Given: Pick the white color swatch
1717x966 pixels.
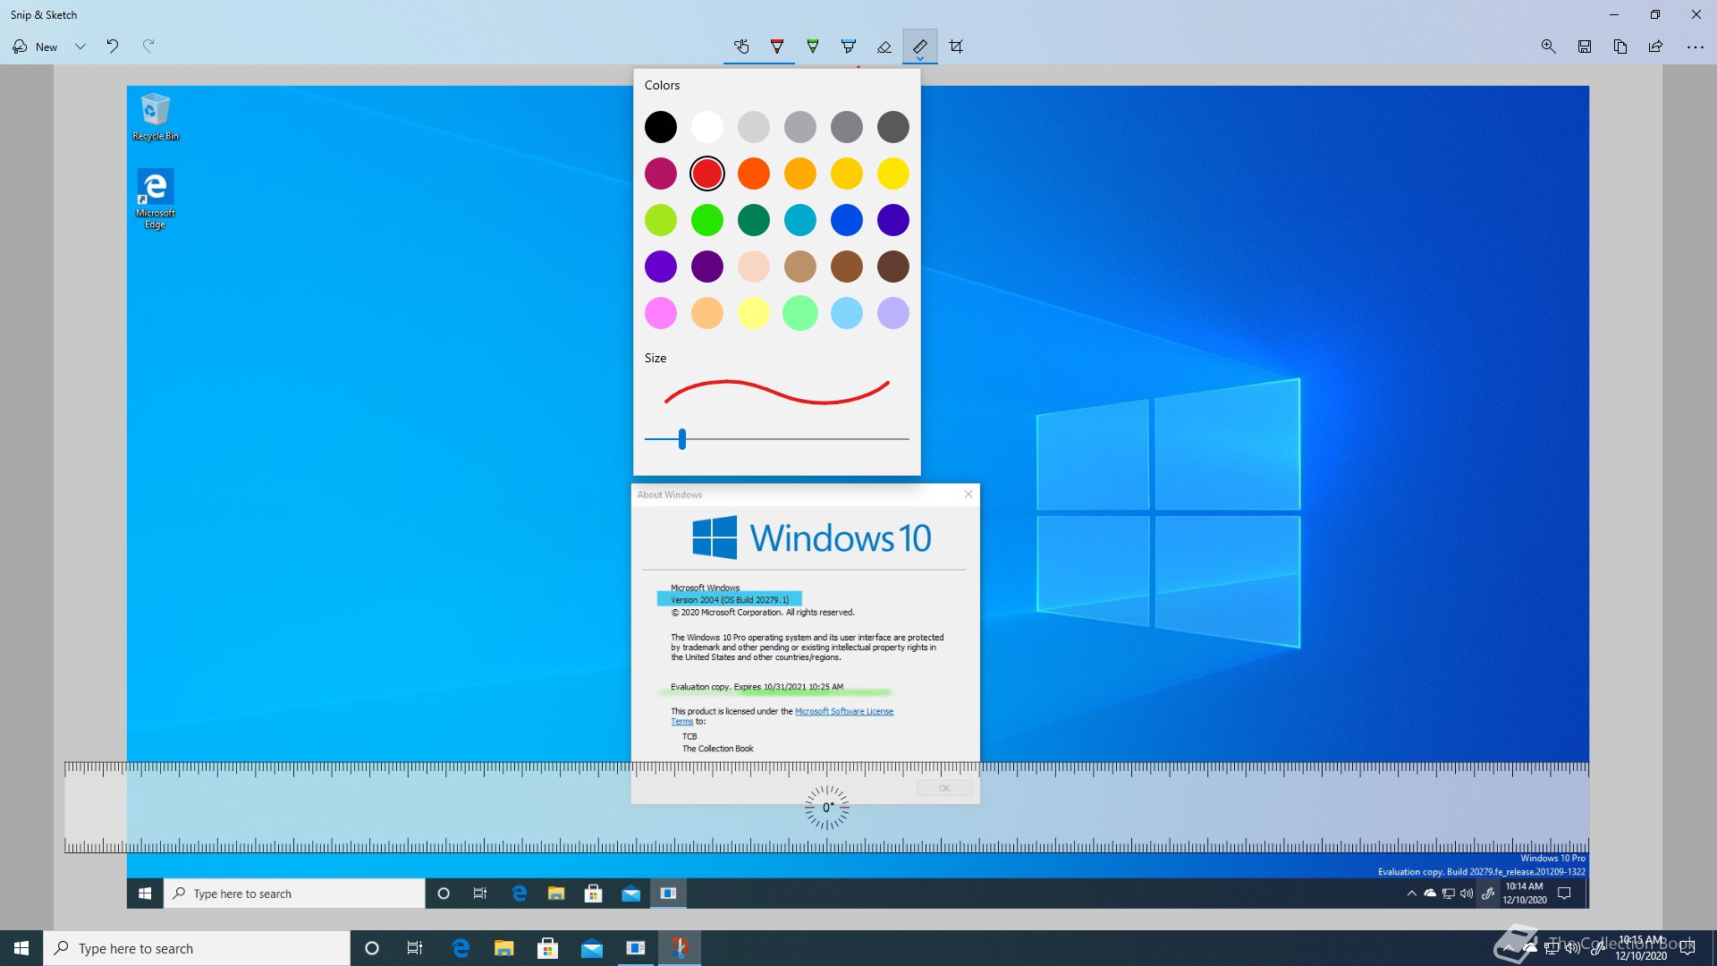Looking at the screenshot, I should pyautogui.click(x=707, y=127).
